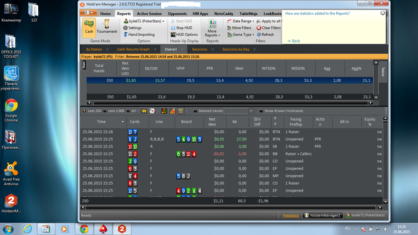
Task: Open Date Range filter dropdown
Action: click(241, 21)
